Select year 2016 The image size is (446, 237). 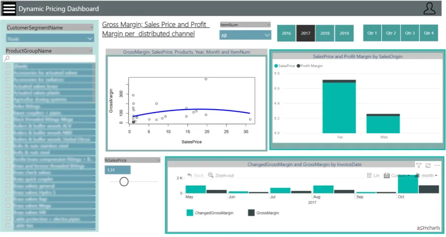pos(286,33)
